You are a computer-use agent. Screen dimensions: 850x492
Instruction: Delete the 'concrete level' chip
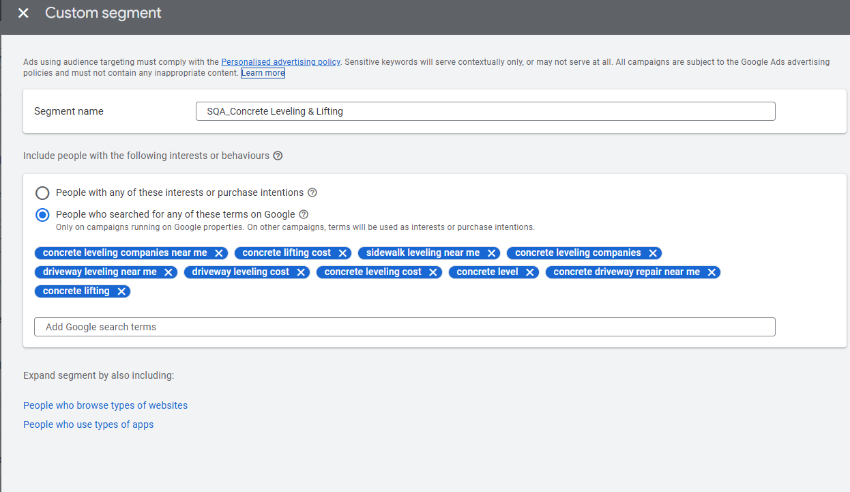[530, 272]
